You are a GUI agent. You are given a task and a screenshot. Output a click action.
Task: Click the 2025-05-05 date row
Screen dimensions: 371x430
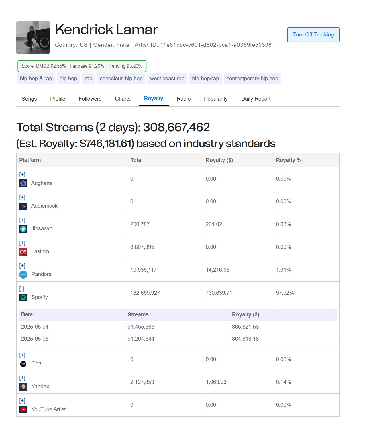(178, 339)
